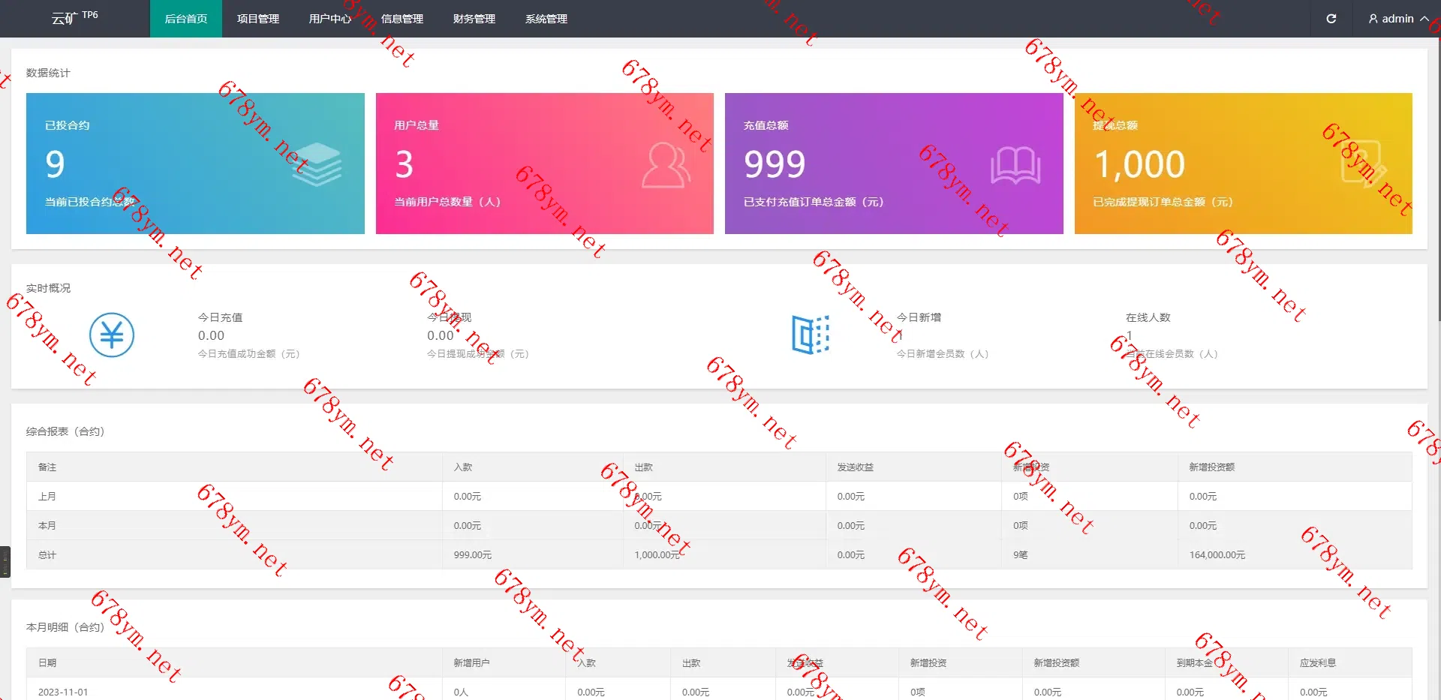The width and height of the screenshot is (1441, 700).
Task: Click the edit icon on 提现总额 card
Action: tap(1364, 163)
